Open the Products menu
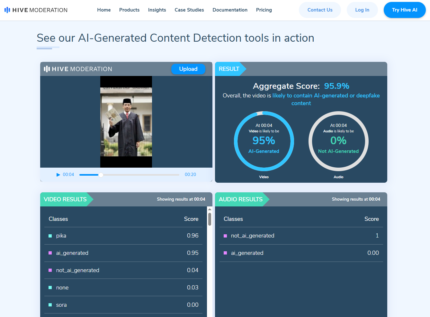The width and height of the screenshot is (430, 317). click(x=129, y=10)
